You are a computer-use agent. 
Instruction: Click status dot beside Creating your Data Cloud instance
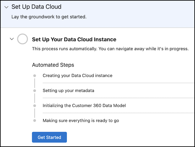(35, 76)
